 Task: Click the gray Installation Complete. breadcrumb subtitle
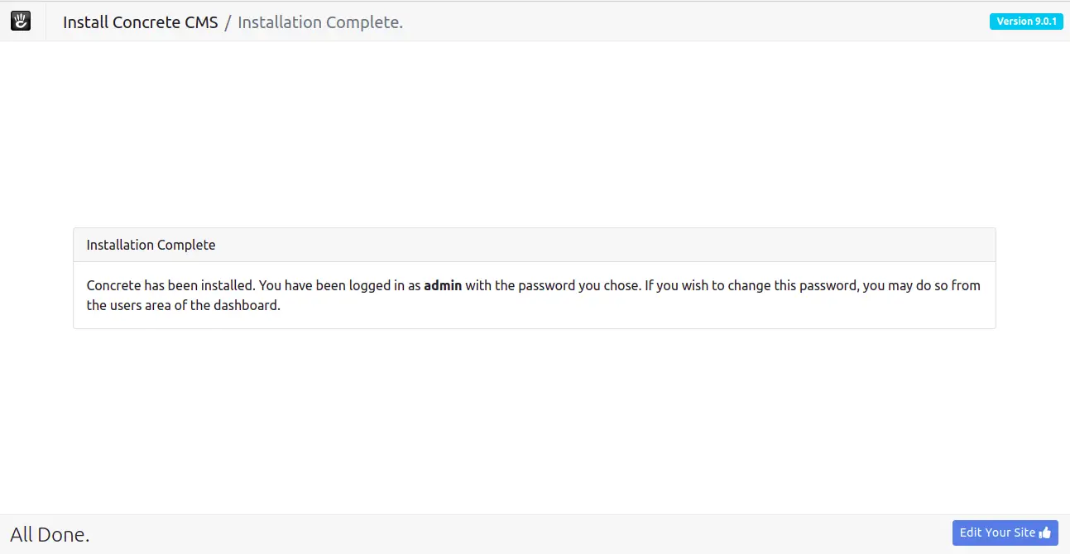(x=320, y=22)
